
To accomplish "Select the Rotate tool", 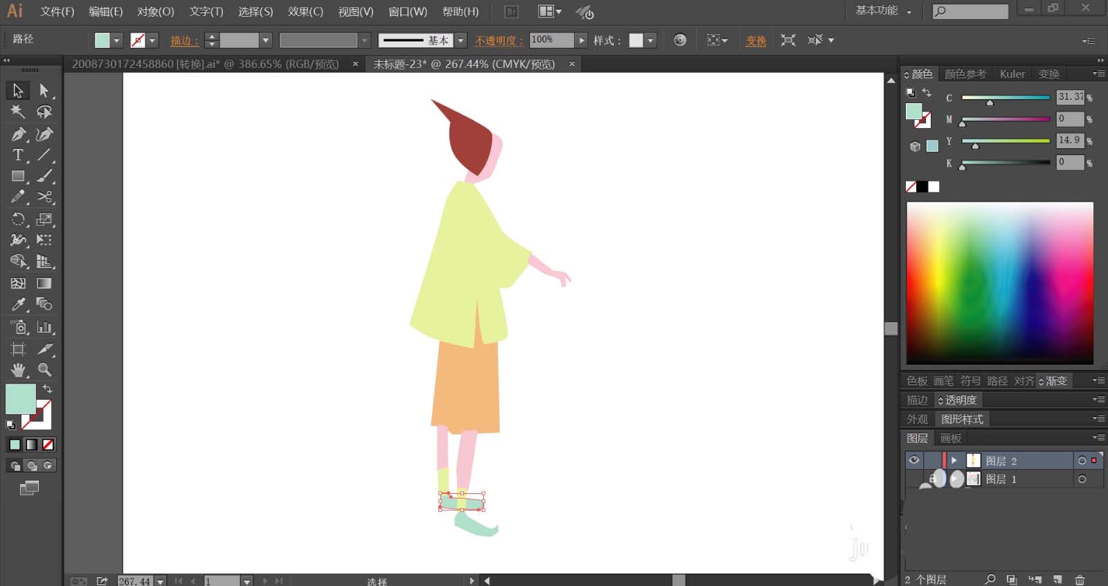I will [x=18, y=220].
